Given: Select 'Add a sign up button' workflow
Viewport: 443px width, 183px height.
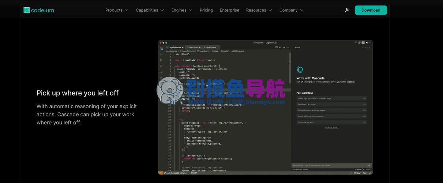Looking at the screenshot, I should [331, 98].
